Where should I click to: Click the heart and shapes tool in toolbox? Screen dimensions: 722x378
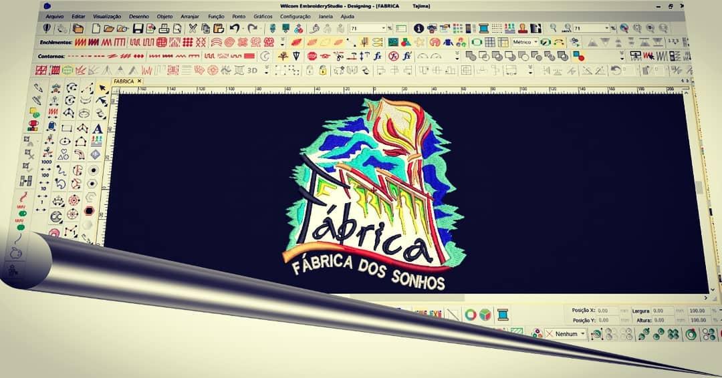coord(64,154)
